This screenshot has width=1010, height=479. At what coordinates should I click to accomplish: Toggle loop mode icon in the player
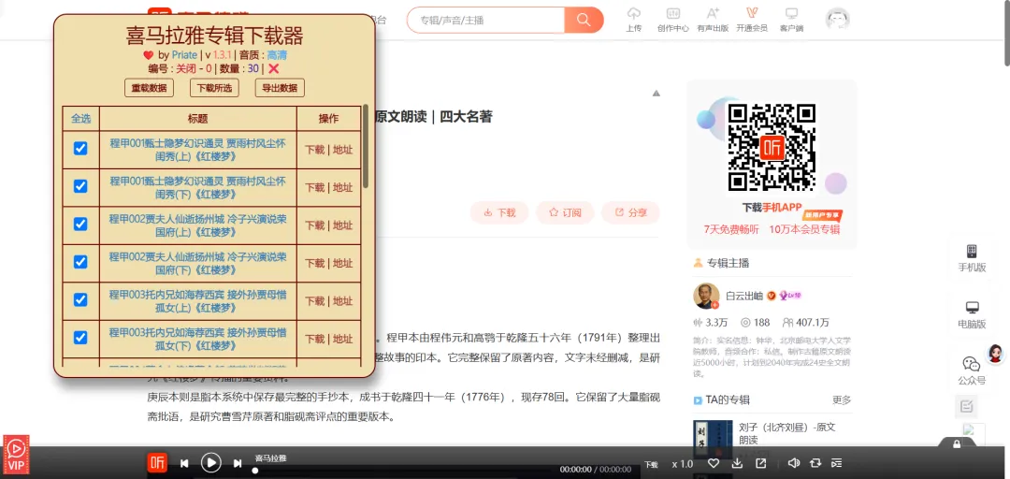pyautogui.click(x=815, y=463)
